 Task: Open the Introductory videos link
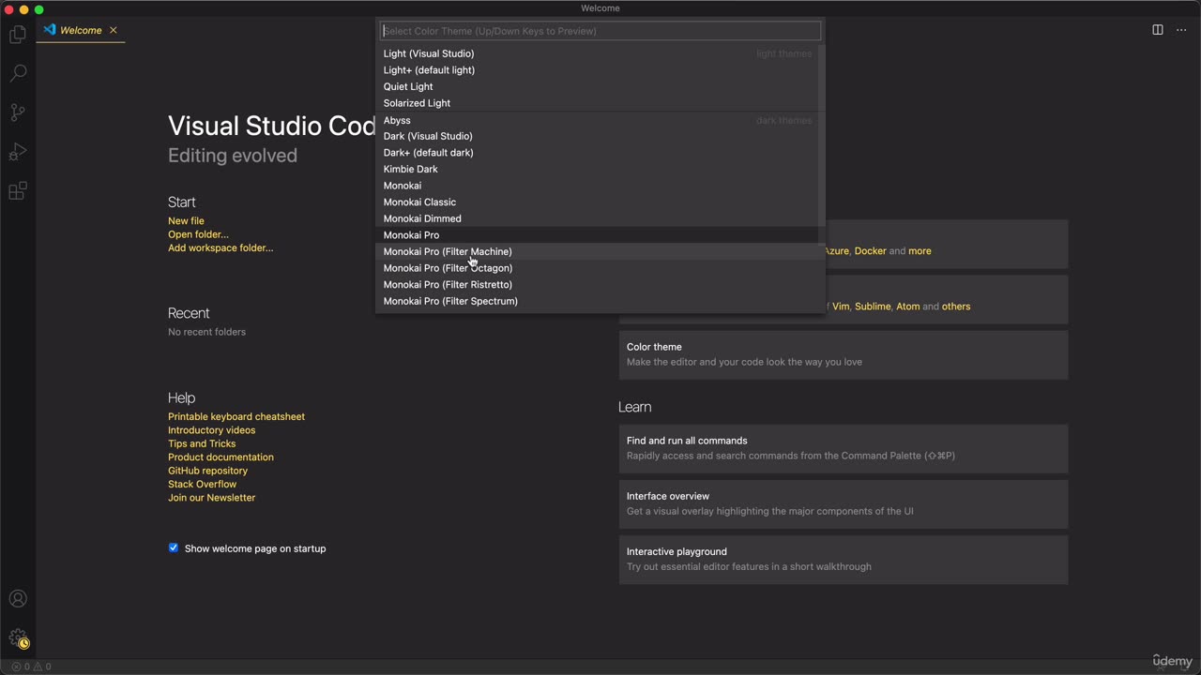(x=211, y=430)
